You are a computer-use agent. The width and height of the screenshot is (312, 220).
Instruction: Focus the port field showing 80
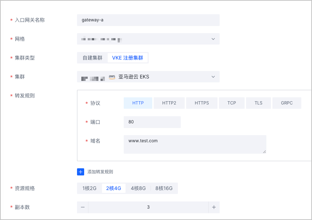point(152,122)
